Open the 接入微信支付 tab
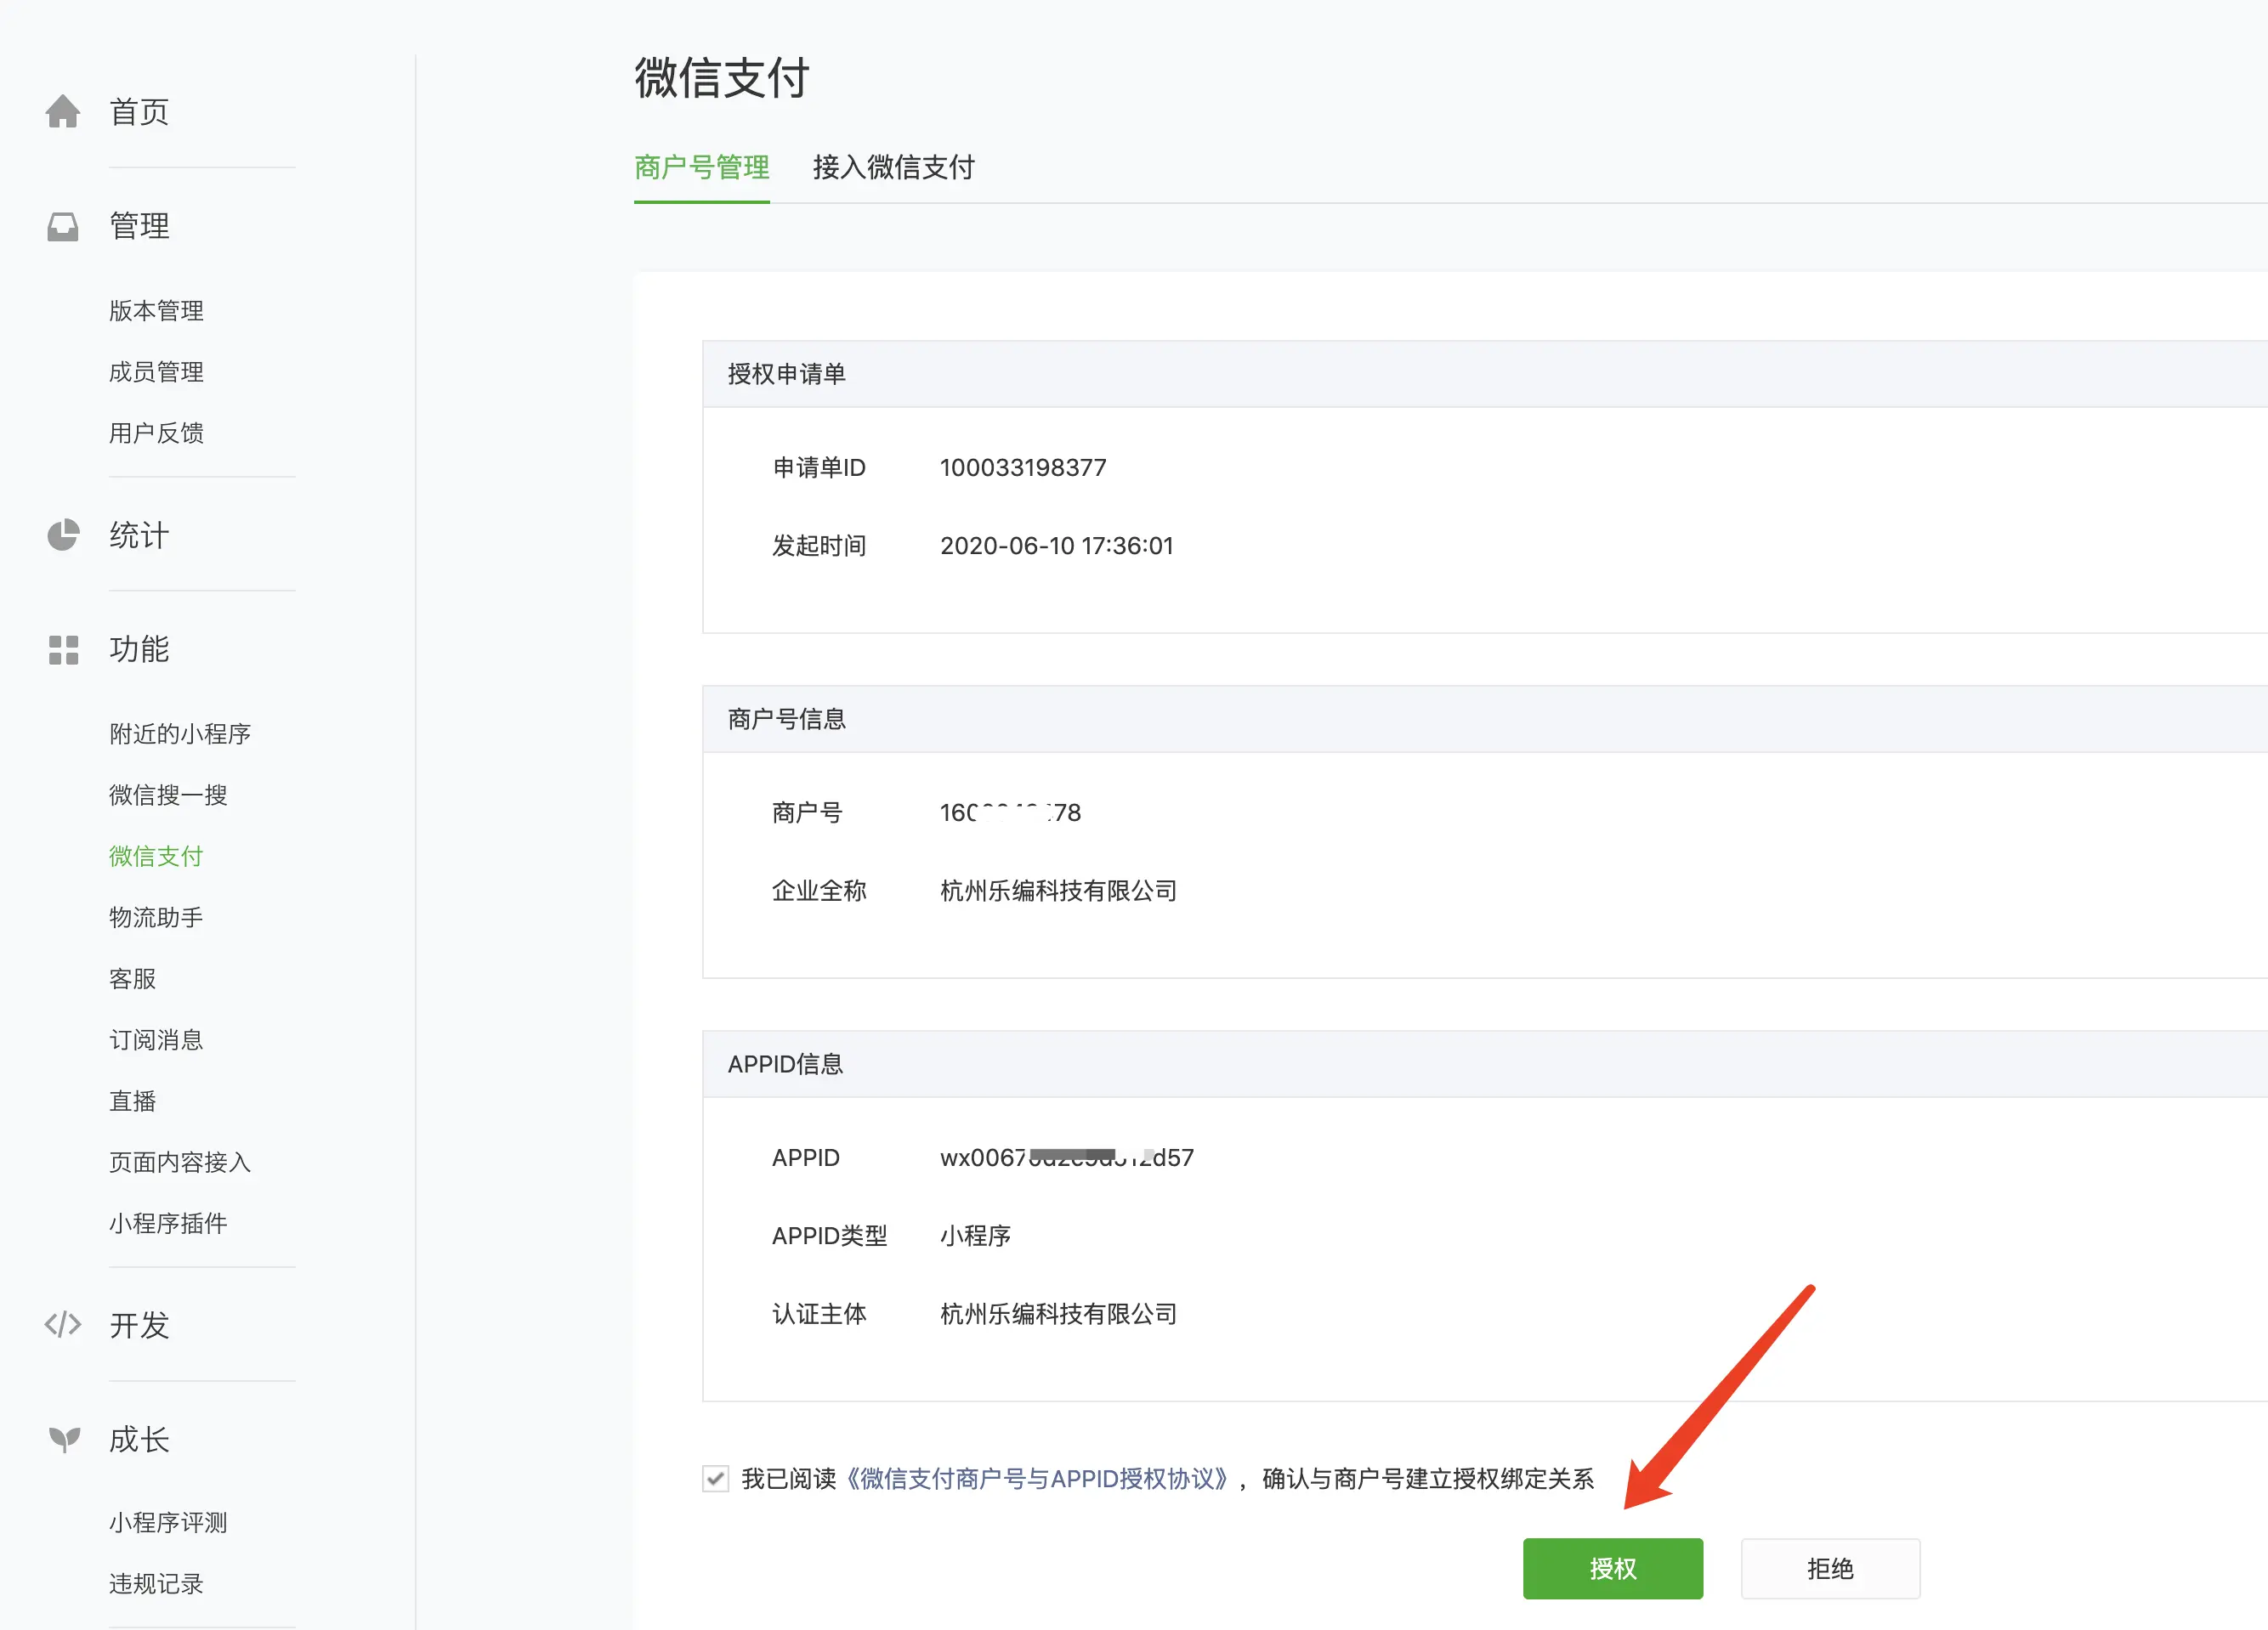 point(893,167)
